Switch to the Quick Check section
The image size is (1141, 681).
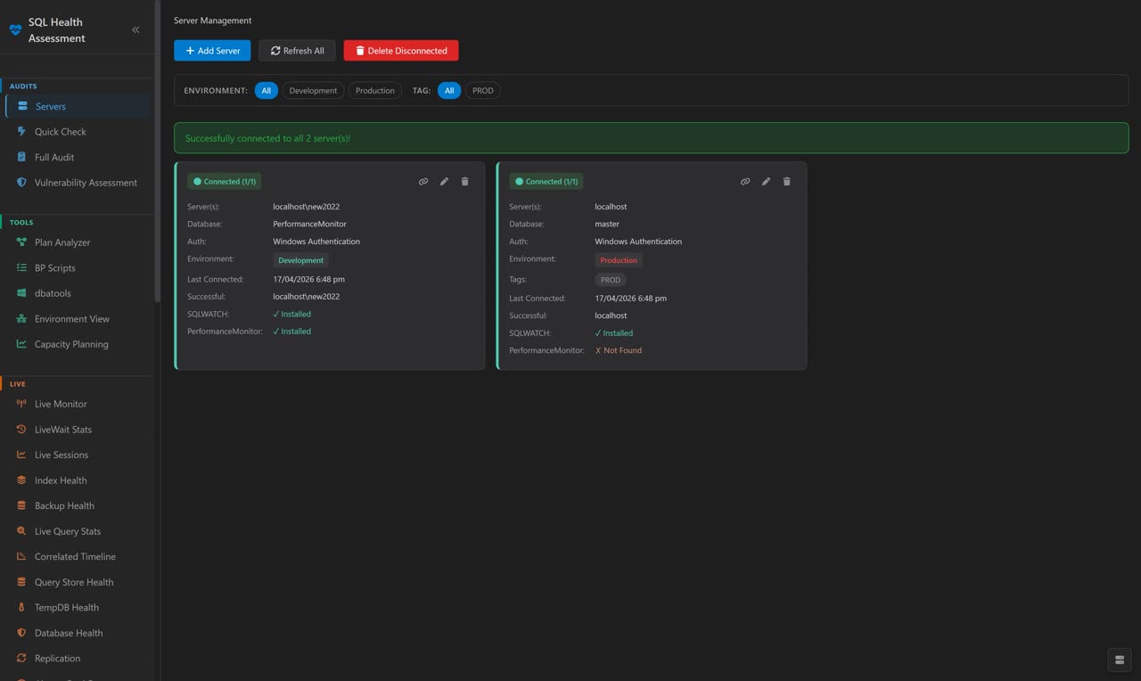pyautogui.click(x=60, y=131)
